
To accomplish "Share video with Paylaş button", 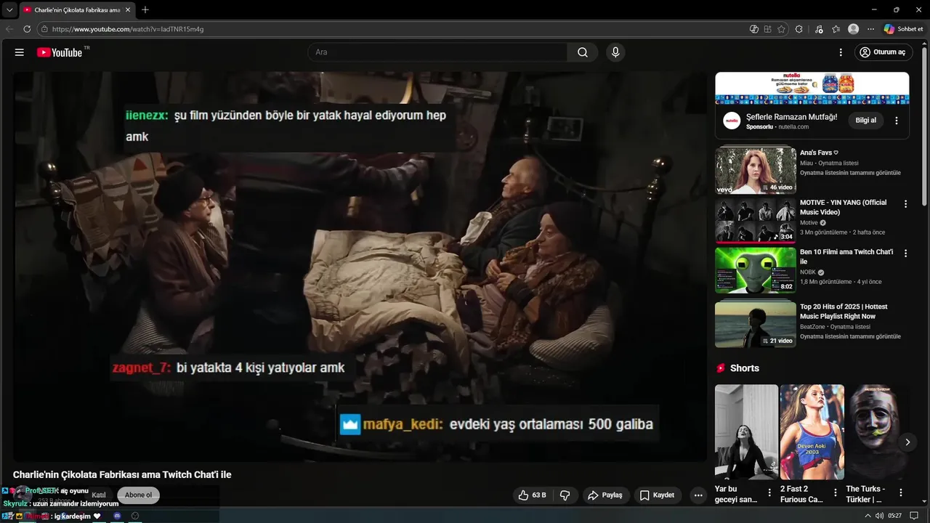I will (x=604, y=495).
